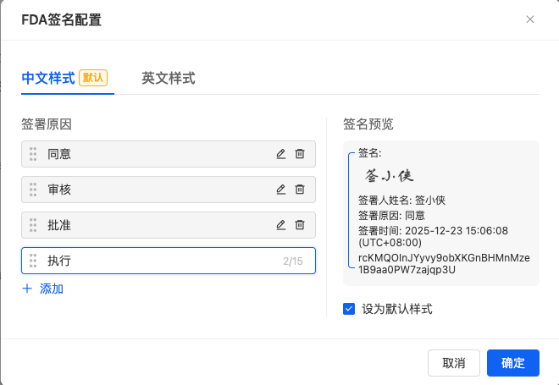Click drag handle of the 同意 row
This screenshot has height=385, width=559.
coord(33,154)
